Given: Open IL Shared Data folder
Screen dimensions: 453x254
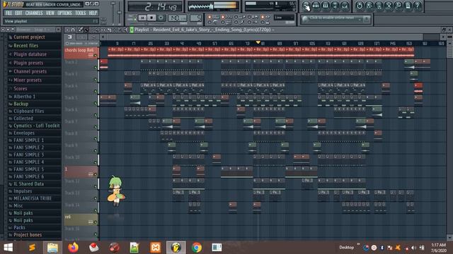Looking at the screenshot, I should point(28,183).
